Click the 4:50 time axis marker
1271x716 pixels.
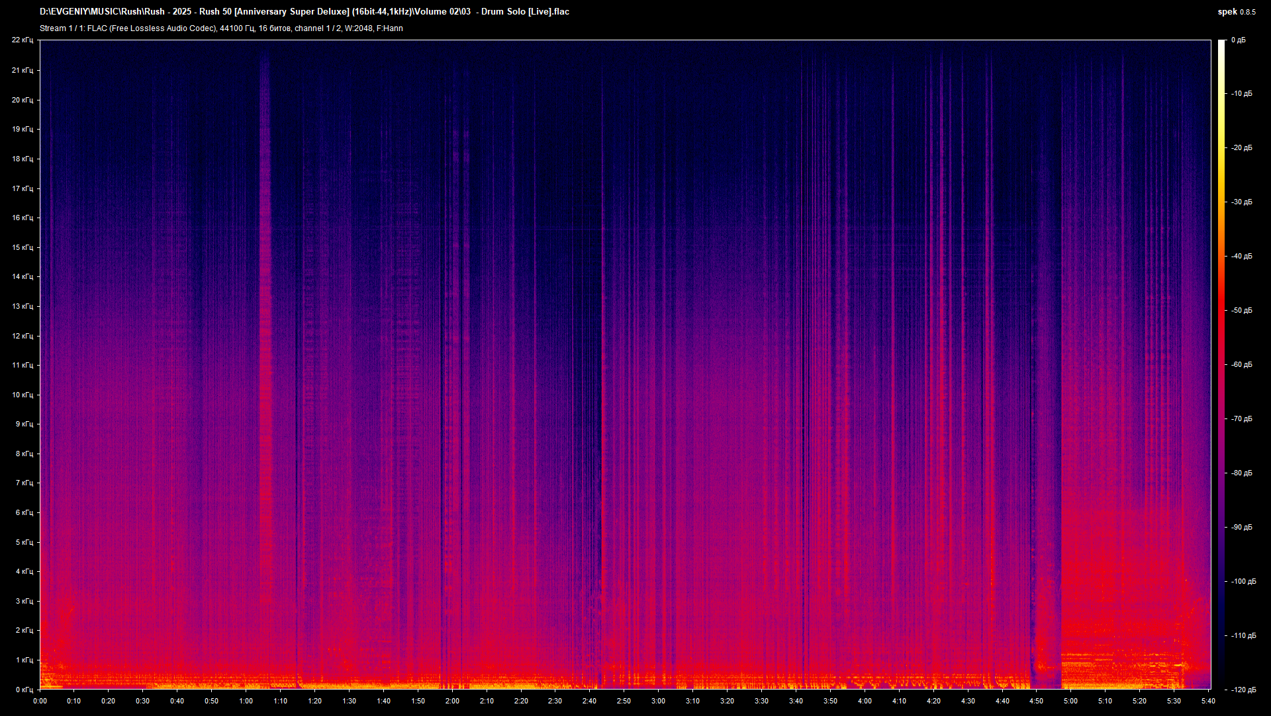[x=1036, y=701]
